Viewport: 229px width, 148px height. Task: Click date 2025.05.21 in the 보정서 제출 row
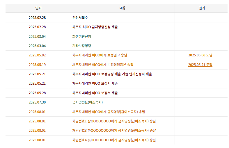pos(37,83)
